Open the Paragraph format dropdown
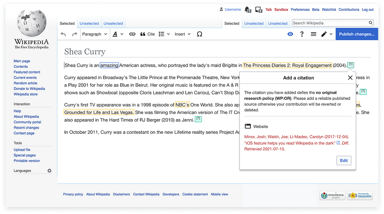This screenshot has width=384, height=214. coord(94,34)
